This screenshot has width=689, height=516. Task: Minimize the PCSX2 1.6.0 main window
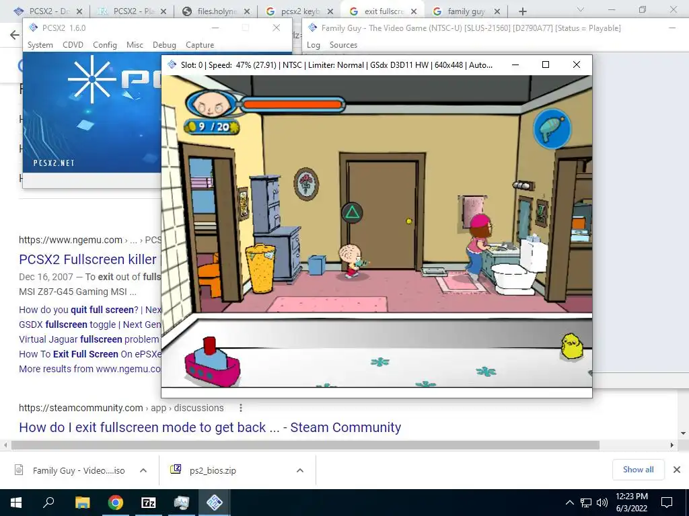tap(215, 28)
